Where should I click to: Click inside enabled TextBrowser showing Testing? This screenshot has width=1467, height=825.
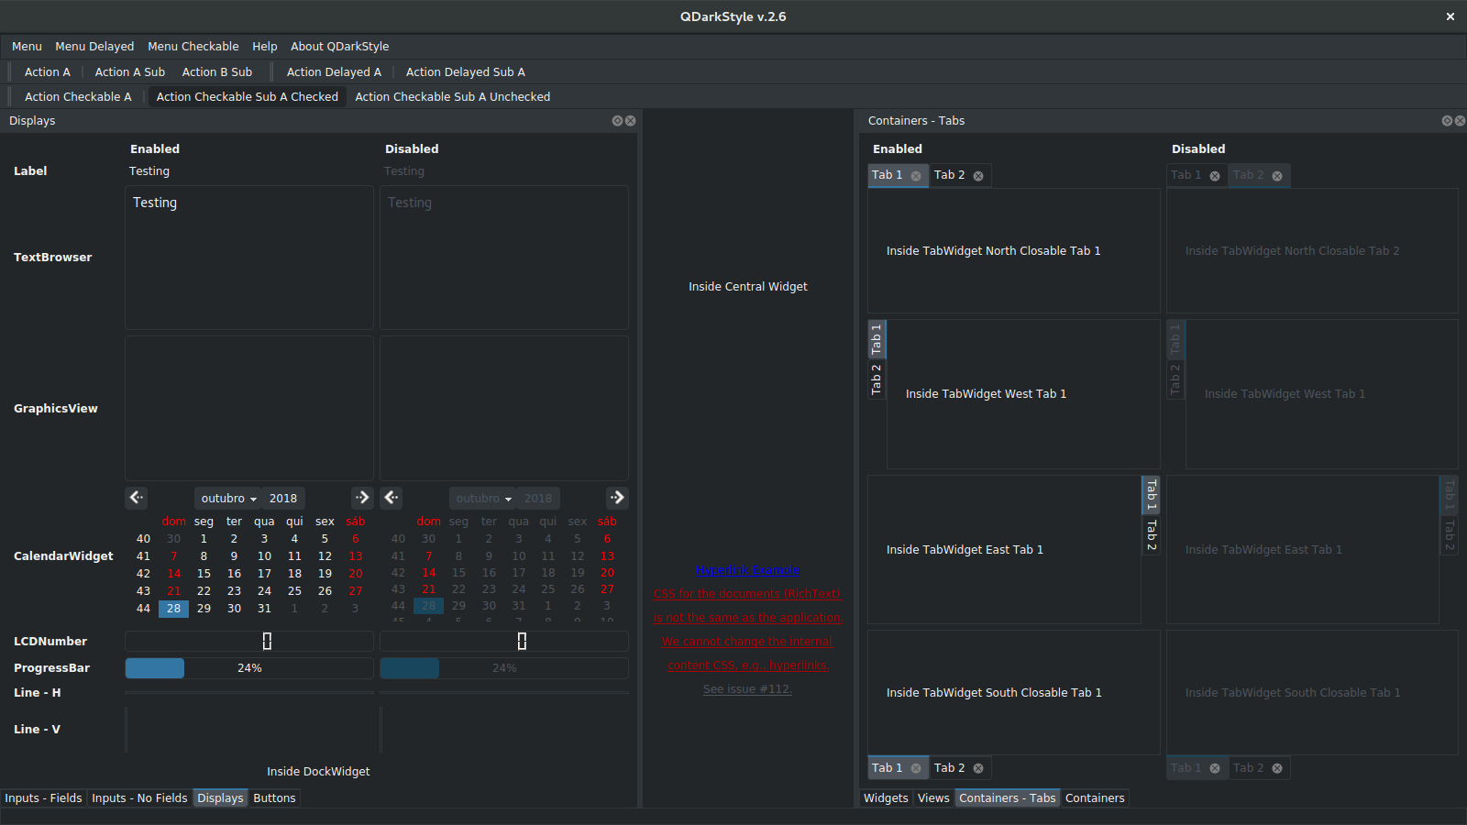coord(249,258)
